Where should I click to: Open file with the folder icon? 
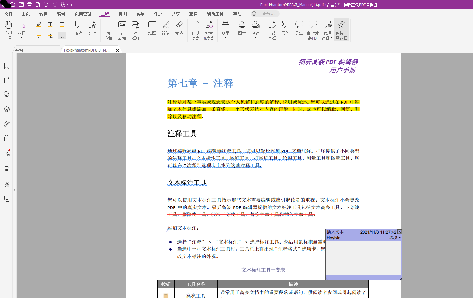(x=13, y=5)
